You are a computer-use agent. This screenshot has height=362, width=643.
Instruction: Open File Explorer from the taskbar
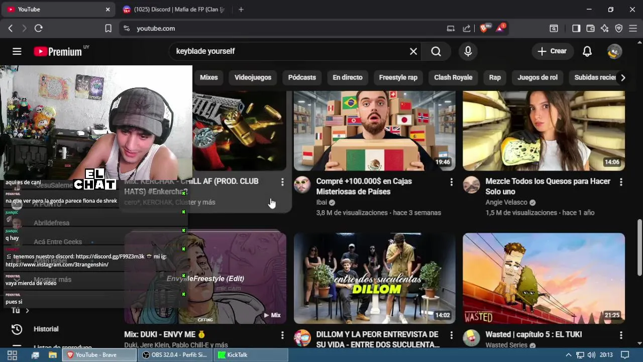53,355
